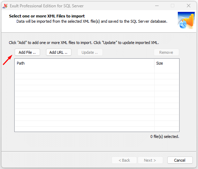Close the Exult wizard window
This screenshot has width=198, height=169.
(x=189, y=6)
